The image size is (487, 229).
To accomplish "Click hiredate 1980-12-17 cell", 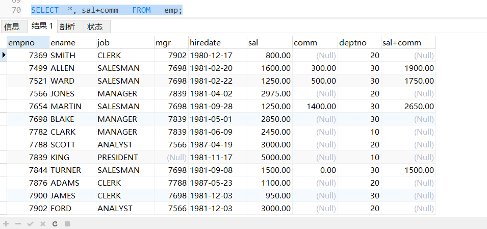I will (x=218, y=55).
